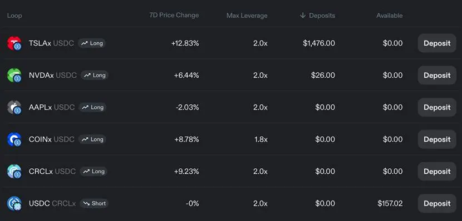Click the down arrow beside Deposits header
The height and width of the screenshot is (221, 462).
click(303, 16)
